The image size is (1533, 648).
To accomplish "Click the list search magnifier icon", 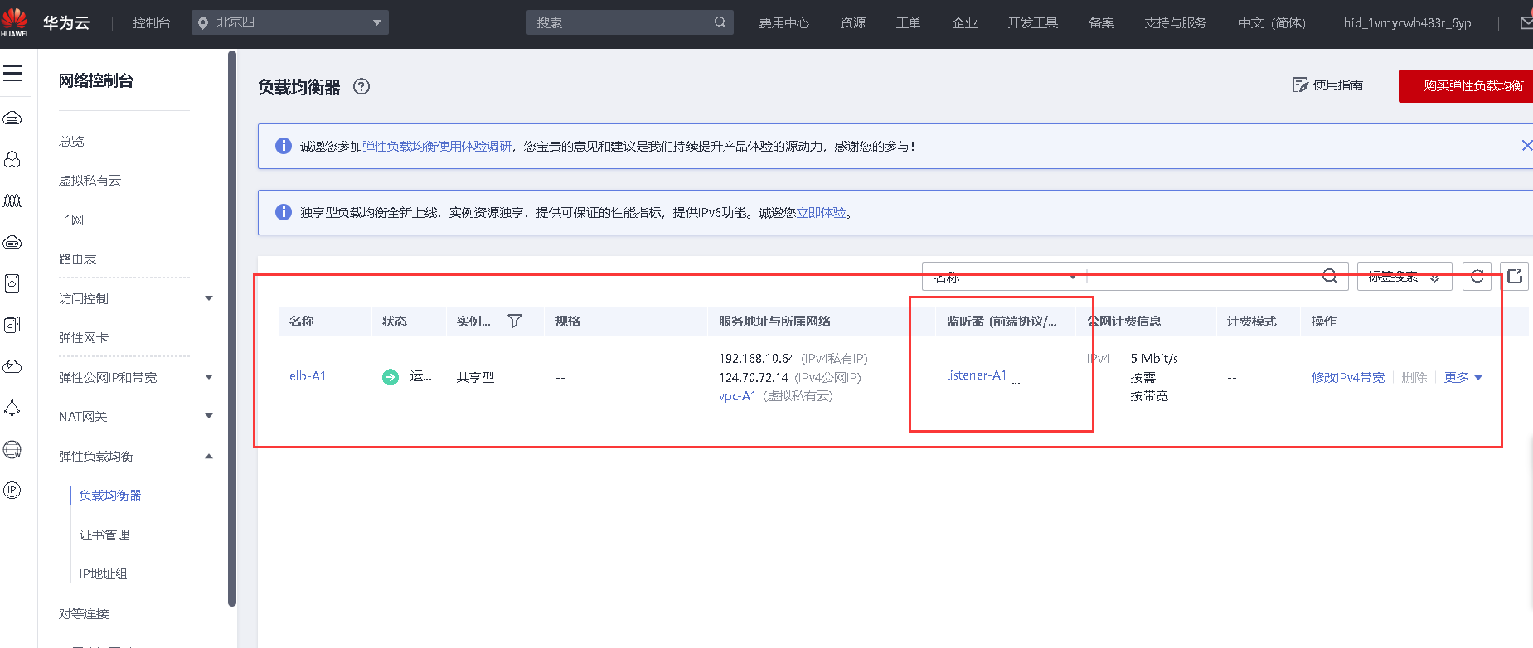I will 1330,277.
